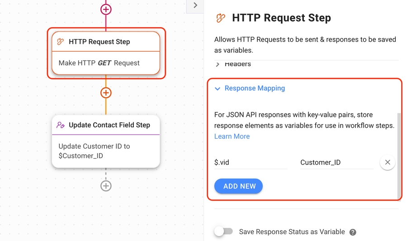Click the Response Mapping section title
407x241 pixels.
(255, 88)
